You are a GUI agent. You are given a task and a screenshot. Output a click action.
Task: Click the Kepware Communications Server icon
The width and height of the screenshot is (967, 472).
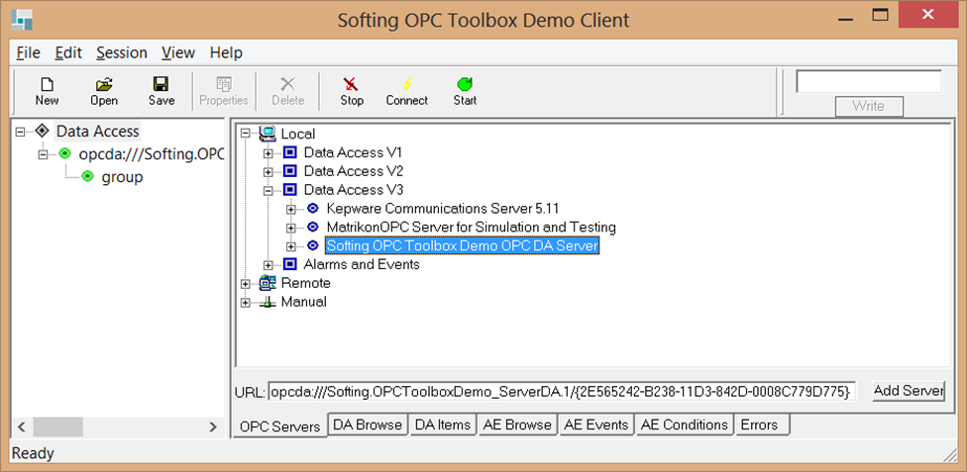tap(313, 208)
